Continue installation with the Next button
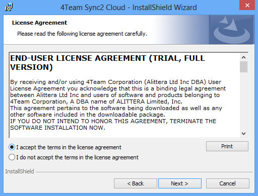 [180, 183]
